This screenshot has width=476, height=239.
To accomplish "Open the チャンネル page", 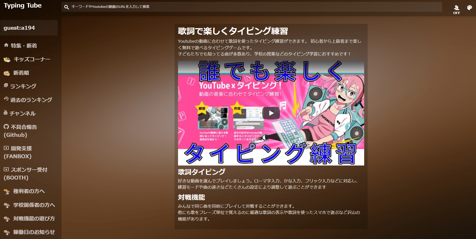I will [x=22, y=113].
